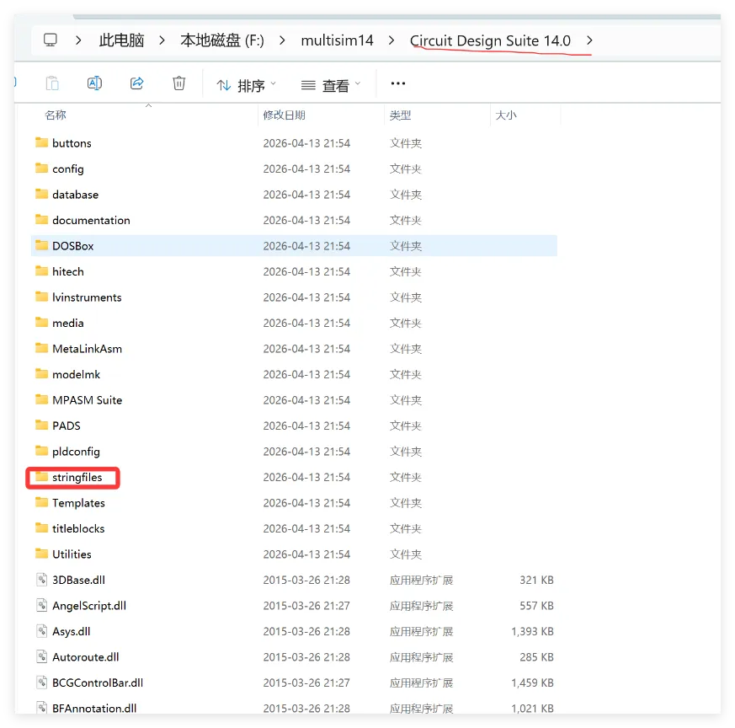Screen dimensions: 735x728
Task: Go to 此电脑 in breadcrumb
Action: tap(121, 40)
